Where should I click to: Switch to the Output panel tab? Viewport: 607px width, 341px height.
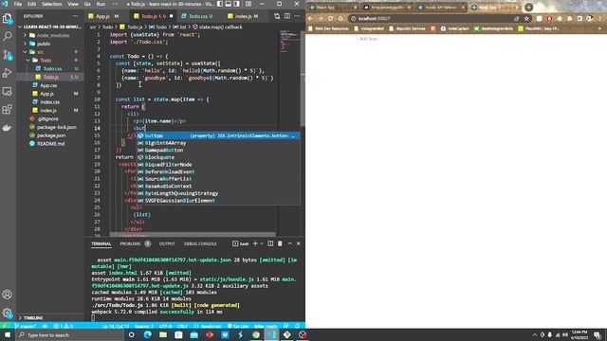tap(167, 243)
